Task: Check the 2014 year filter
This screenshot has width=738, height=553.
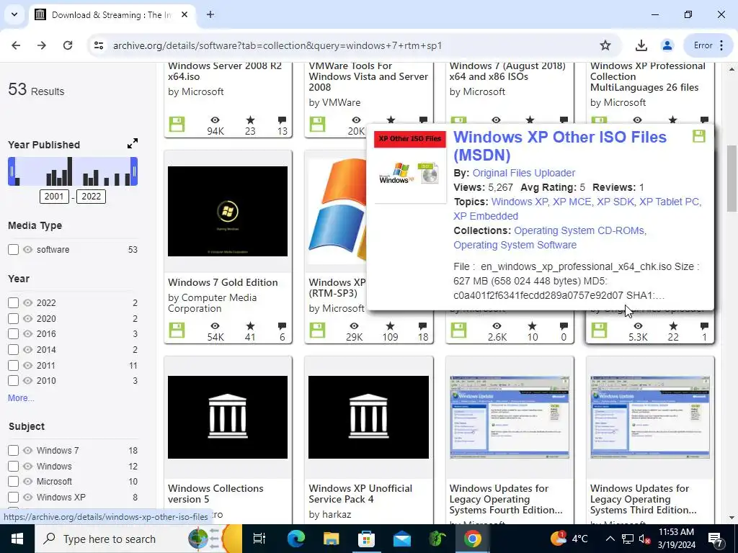Action: (13, 350)
